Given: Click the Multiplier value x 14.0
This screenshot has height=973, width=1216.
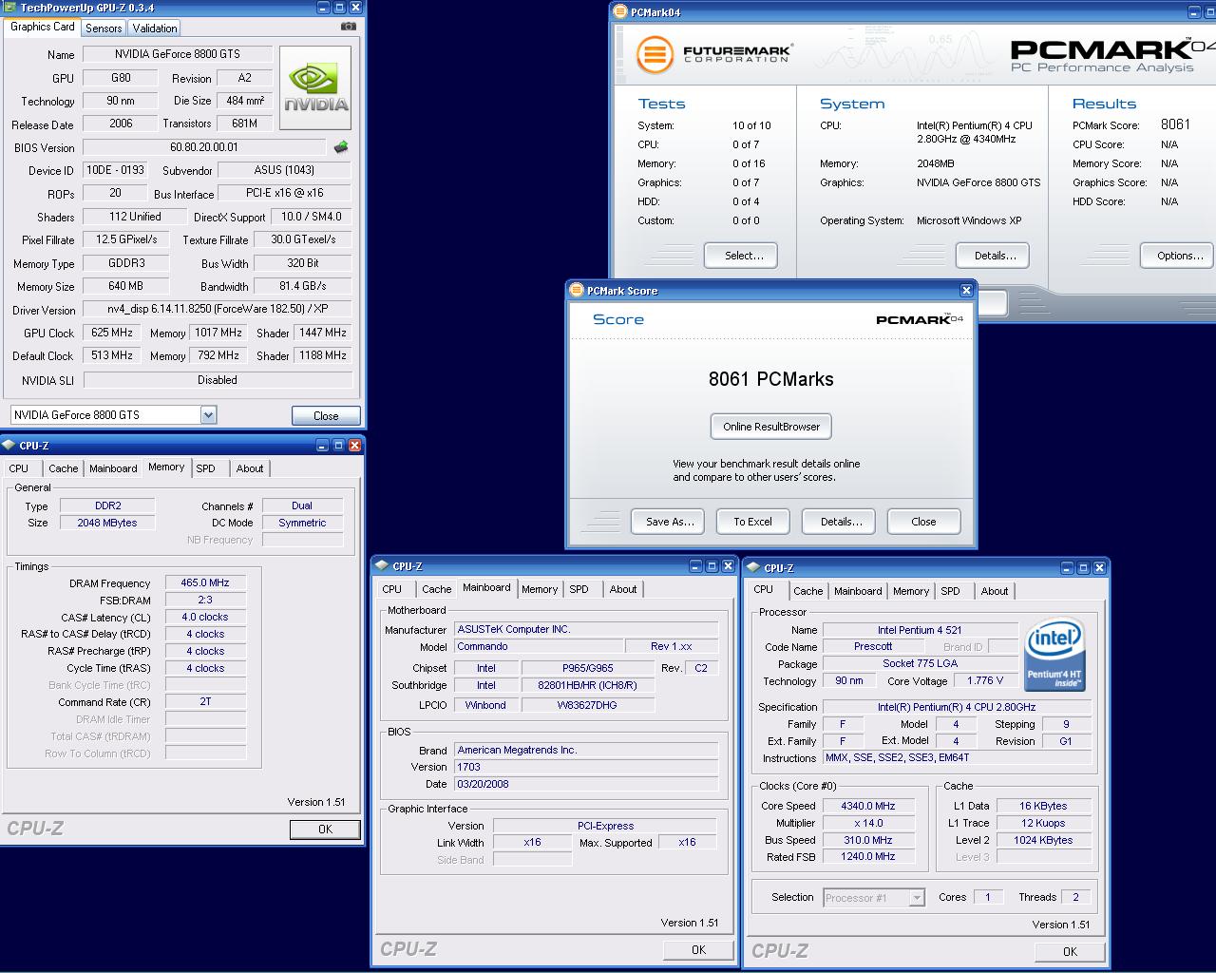Looking at the screenshot, I should click(868, 823).
